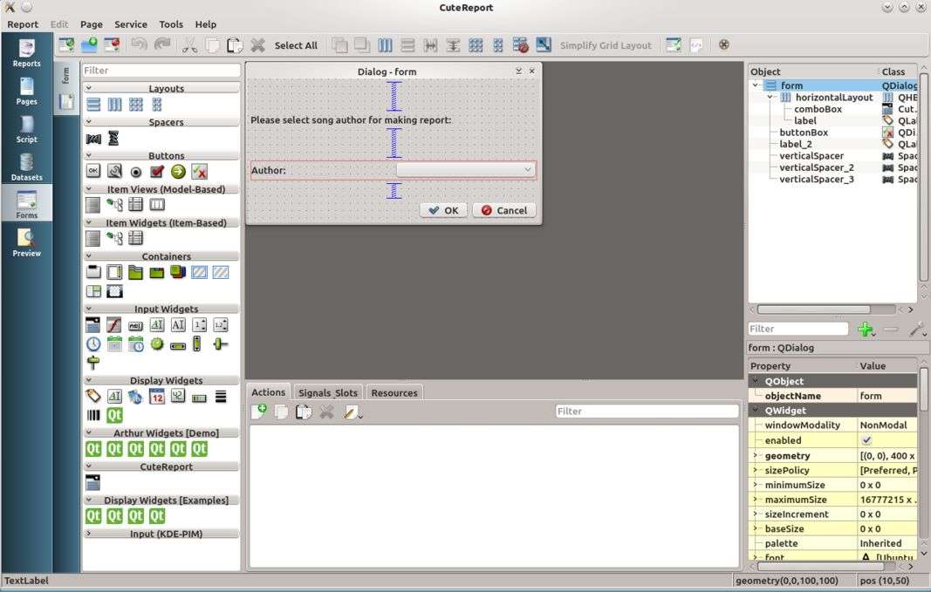Open the Tools menu
931x592 pixels.
(x=171, y=24)
